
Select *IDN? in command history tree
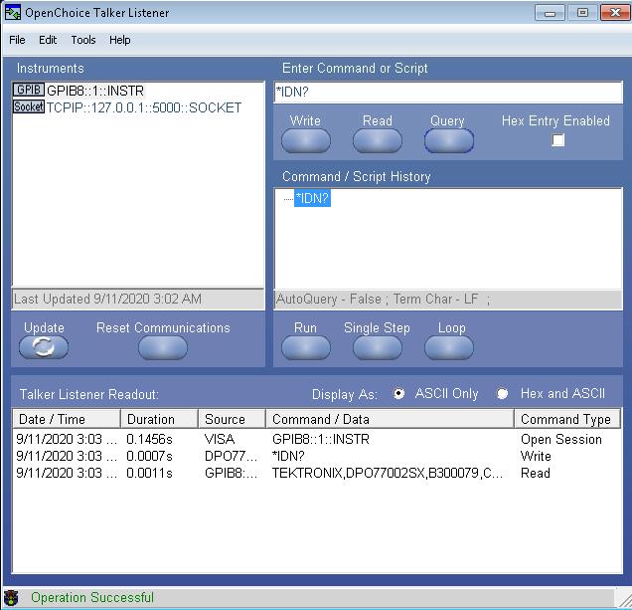(x=312, y=199)
